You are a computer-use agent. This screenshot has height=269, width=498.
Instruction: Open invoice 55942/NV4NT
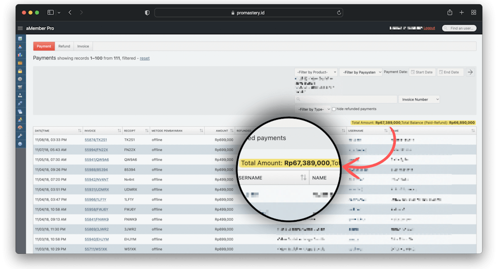pyautogui.click(x=97, y=180)
